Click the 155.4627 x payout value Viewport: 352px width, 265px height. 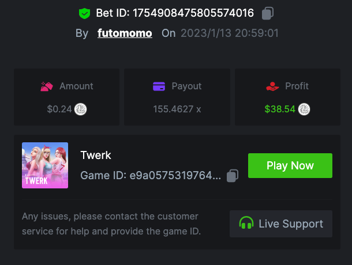pos(177,109)
